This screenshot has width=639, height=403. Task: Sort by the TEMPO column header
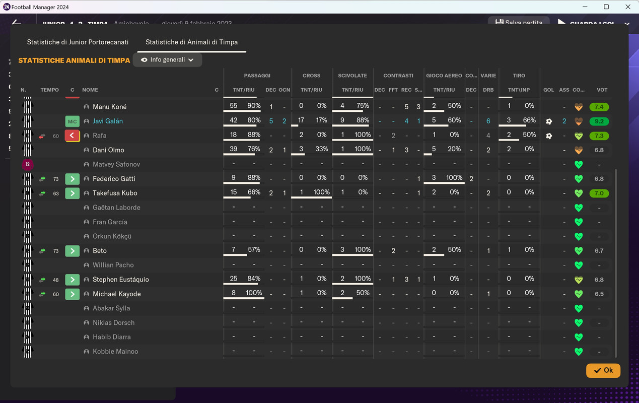[x=50, y=90]
